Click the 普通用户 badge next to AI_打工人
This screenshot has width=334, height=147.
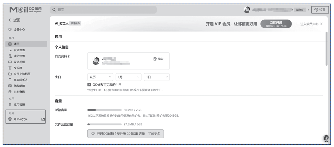75,24
